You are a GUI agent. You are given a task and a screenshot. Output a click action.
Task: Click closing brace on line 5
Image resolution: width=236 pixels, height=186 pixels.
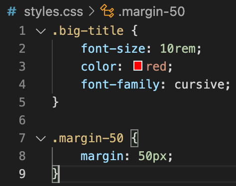(55, 102)
